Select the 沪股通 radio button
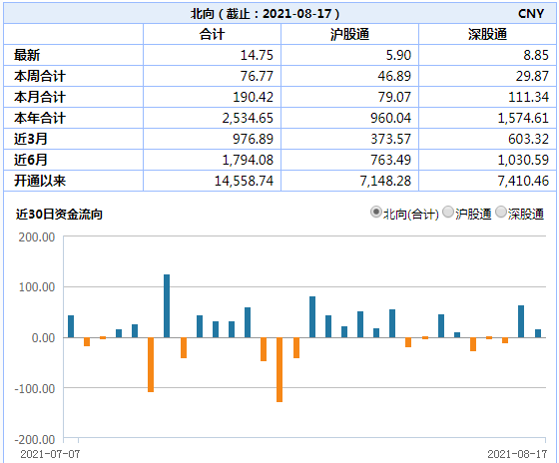This screenshot has width=559, height=463. pyautogui.click(x=448, y=213)
